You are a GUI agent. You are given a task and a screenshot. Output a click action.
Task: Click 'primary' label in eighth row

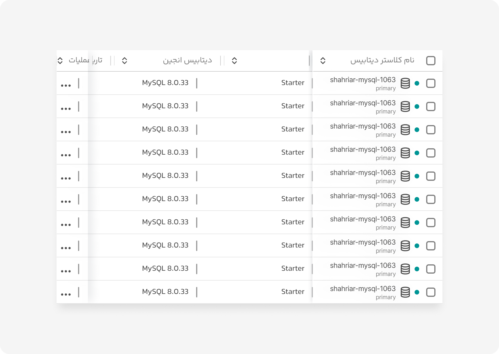[x=386, y=251]
